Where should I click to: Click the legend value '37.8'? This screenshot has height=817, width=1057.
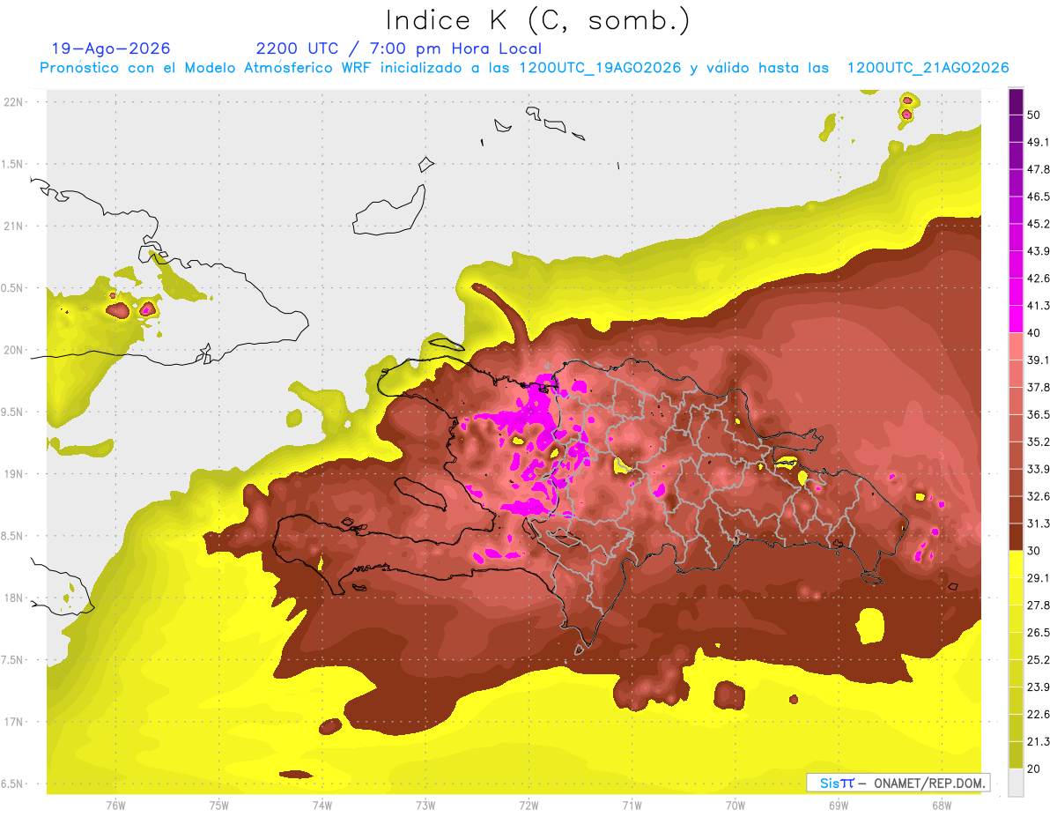point(1039,388)
